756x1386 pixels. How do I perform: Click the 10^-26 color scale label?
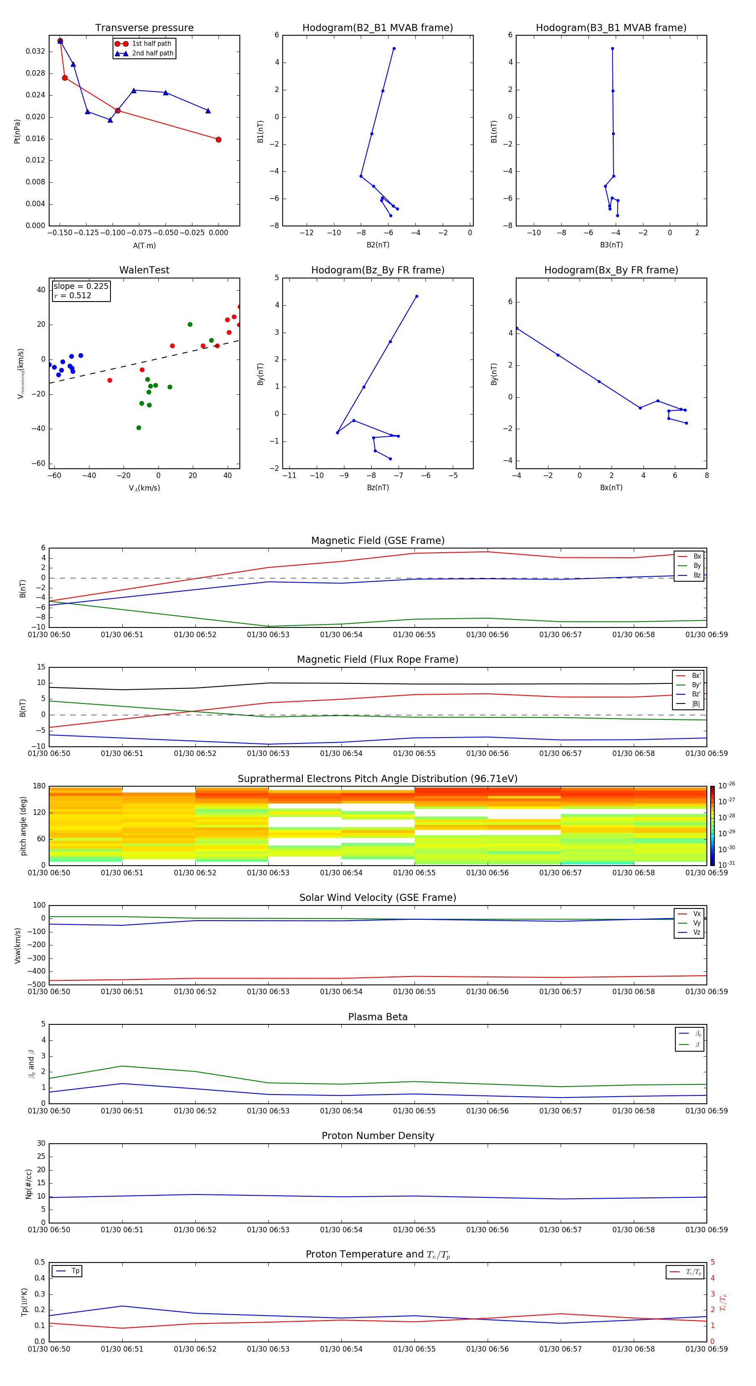pos(727,785)
